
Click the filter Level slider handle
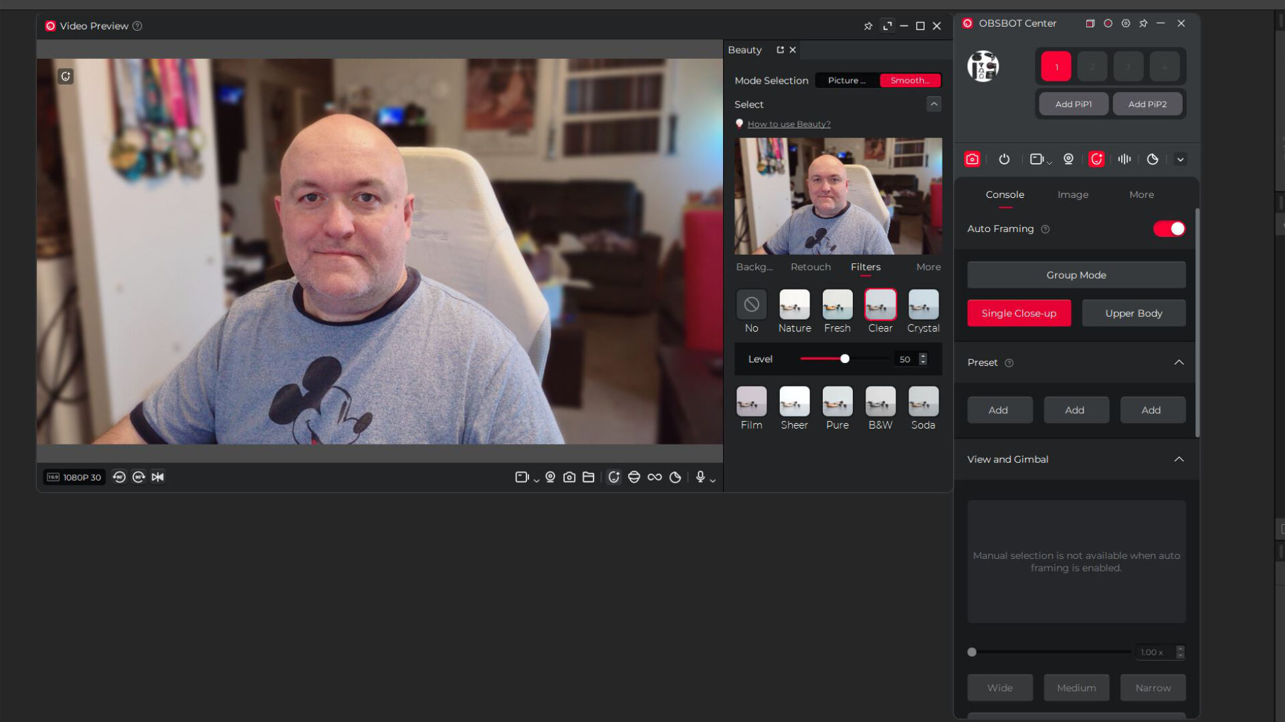845,359
